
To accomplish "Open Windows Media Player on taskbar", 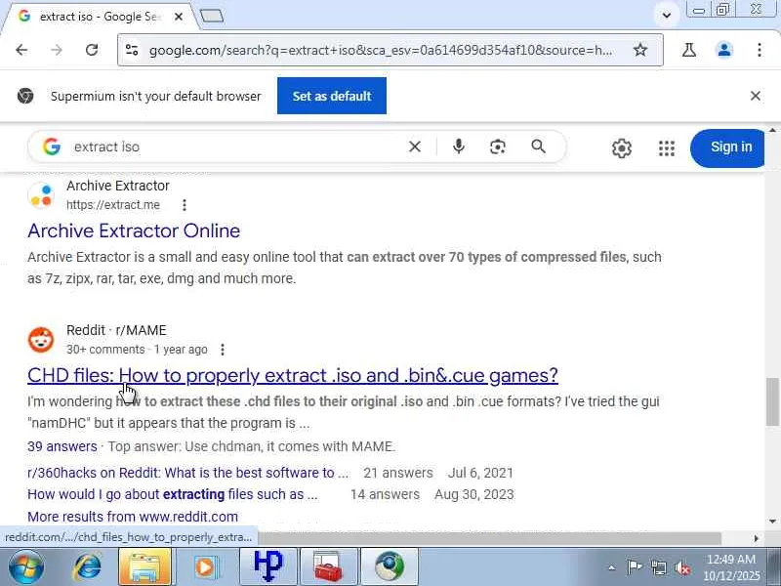I will [x=205, y=567].
